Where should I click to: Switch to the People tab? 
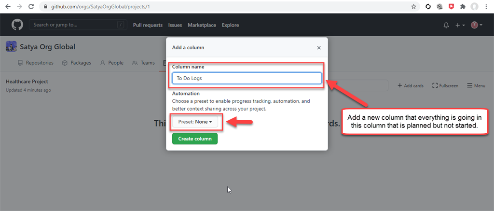(x=112, y=63)
